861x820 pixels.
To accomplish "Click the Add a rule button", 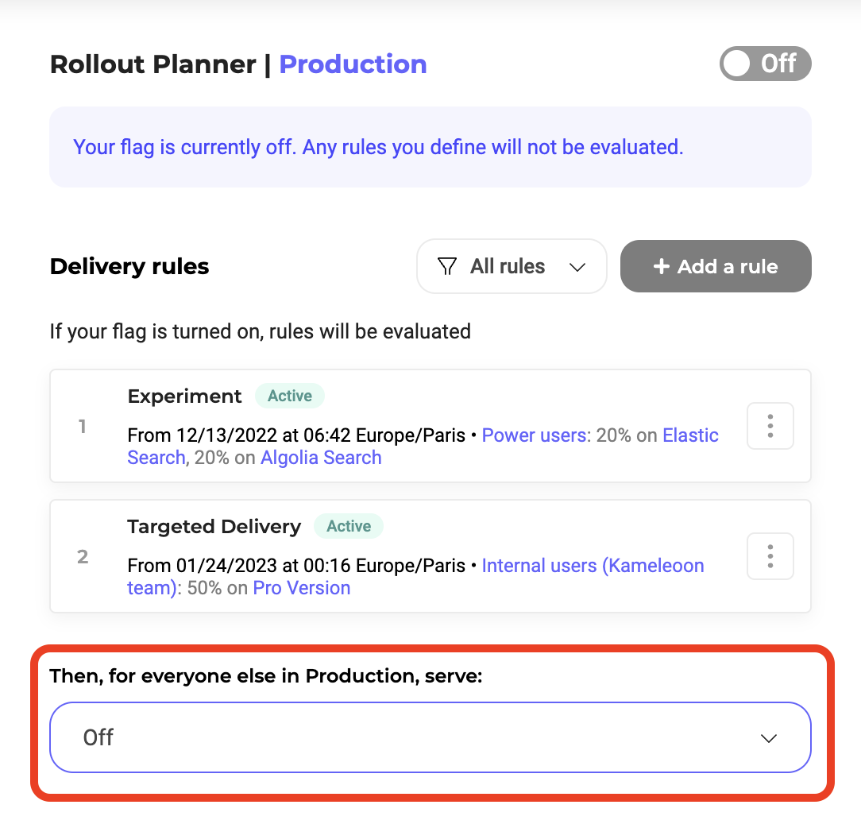I will click(x=716, y=267).
